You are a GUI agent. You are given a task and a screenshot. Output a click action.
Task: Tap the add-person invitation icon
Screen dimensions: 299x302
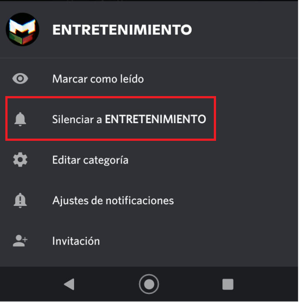pyautogui.click(x=20, y=241)
